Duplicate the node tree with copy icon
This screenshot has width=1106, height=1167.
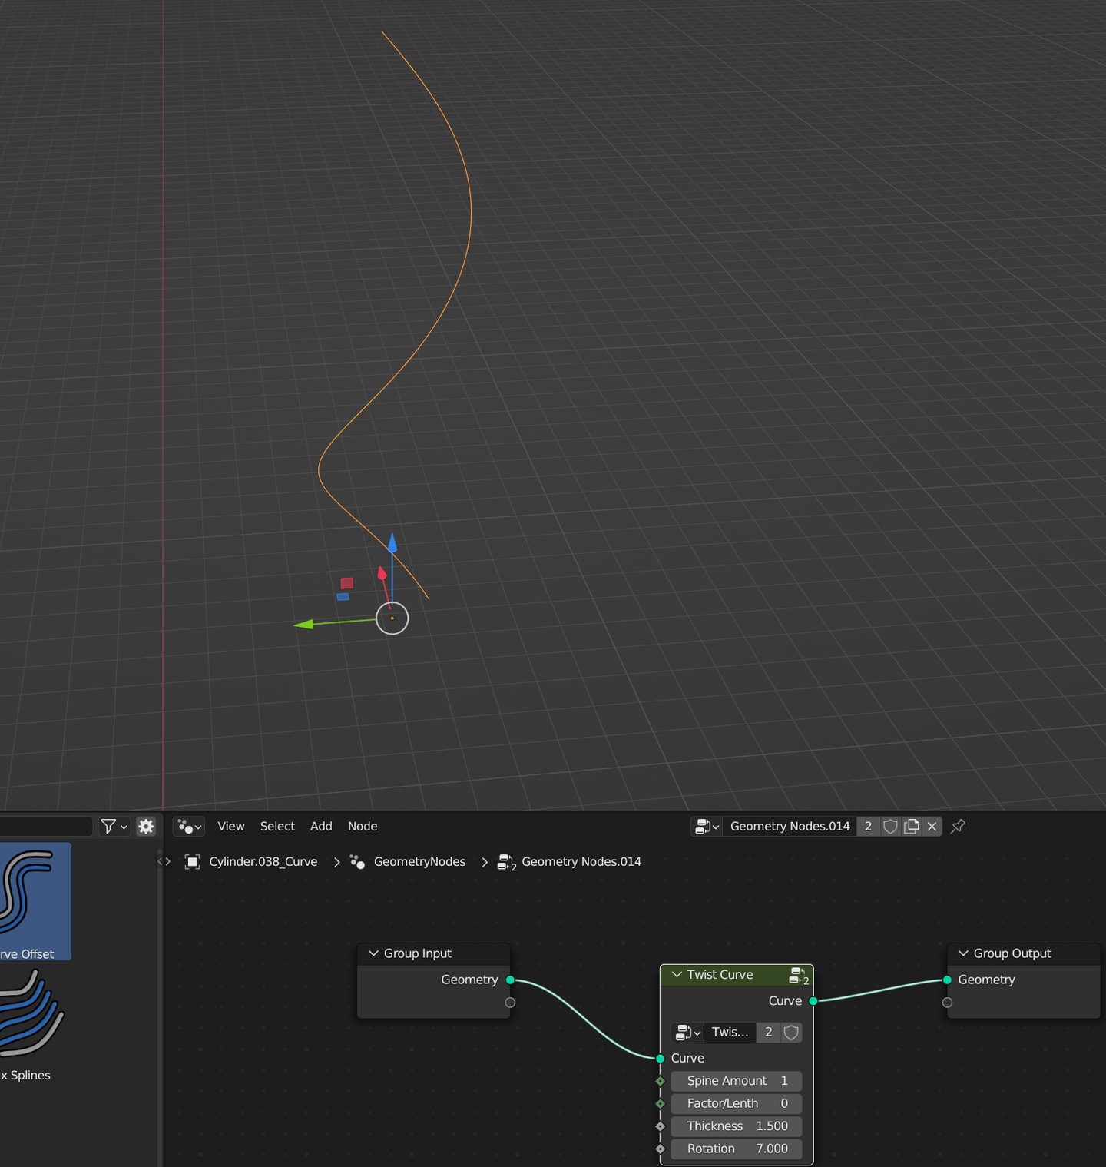pos(912,827)
